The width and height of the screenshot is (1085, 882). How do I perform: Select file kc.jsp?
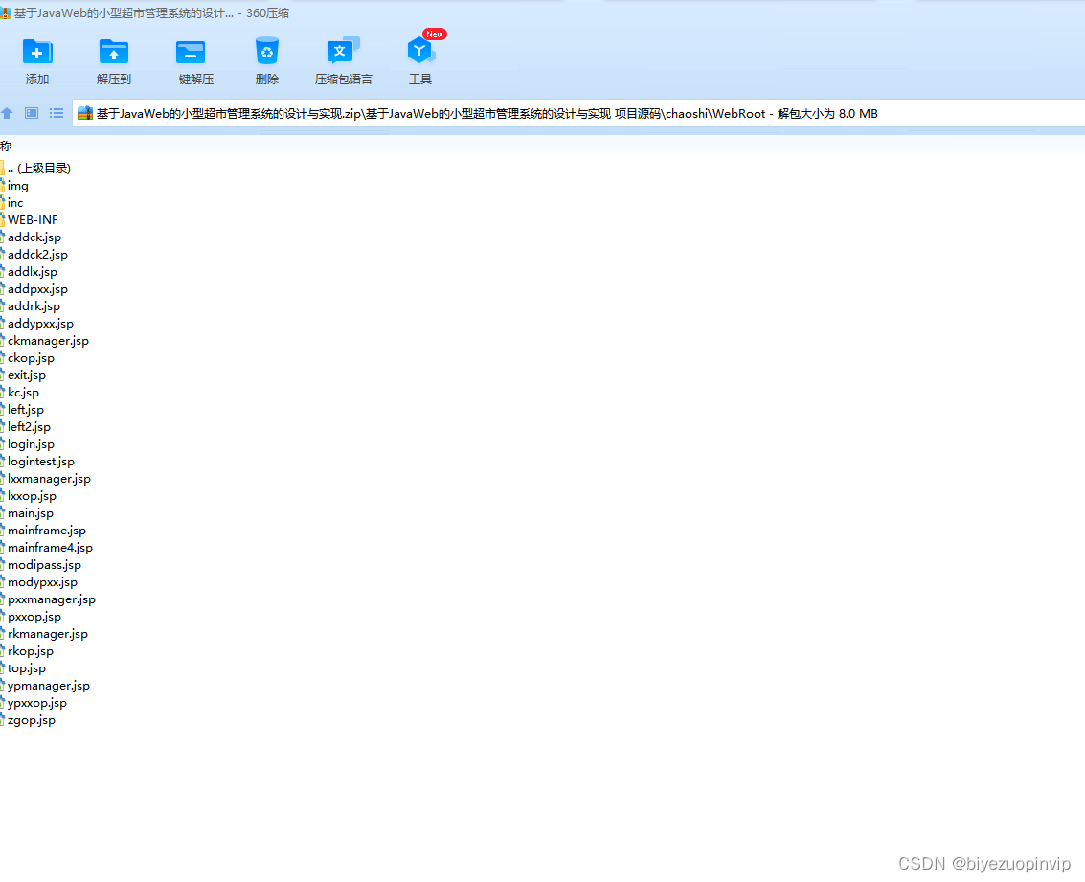[x=20, y=393]
